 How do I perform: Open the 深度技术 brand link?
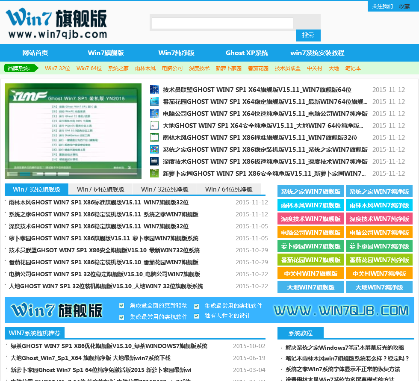click(x=199, y=68)
